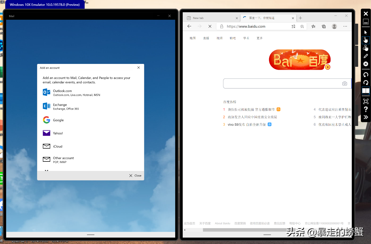Open hot search item 2 about 政协发言人
This screenshot has width=371, height=244.
252,117
